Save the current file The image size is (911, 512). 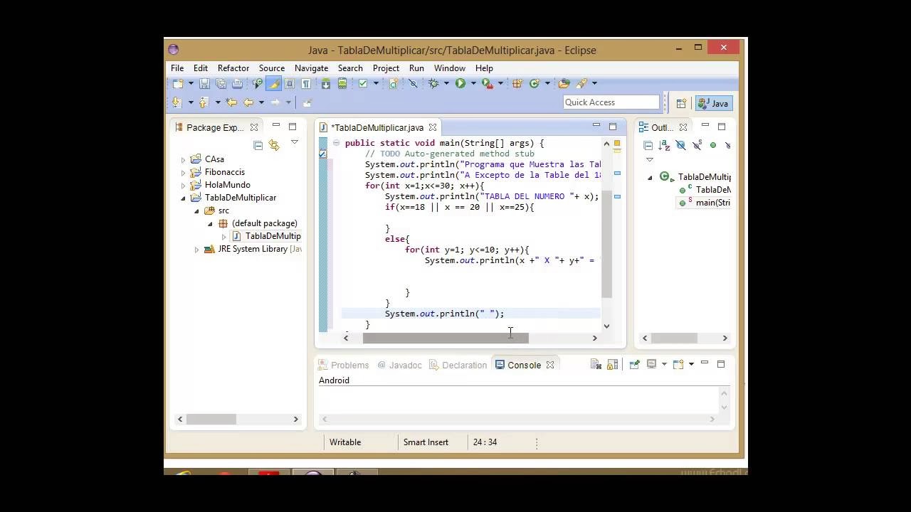point(204,83)
